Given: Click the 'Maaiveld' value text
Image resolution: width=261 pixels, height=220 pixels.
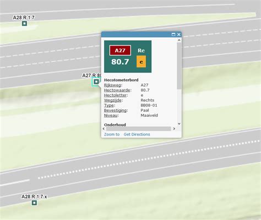Looking at the screenshot, I should pos(149,115).
